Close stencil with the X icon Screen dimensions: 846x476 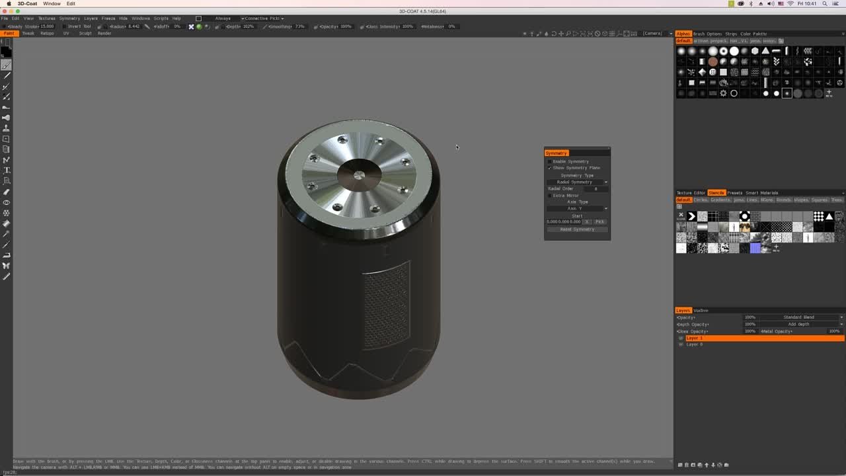(681, 216)
